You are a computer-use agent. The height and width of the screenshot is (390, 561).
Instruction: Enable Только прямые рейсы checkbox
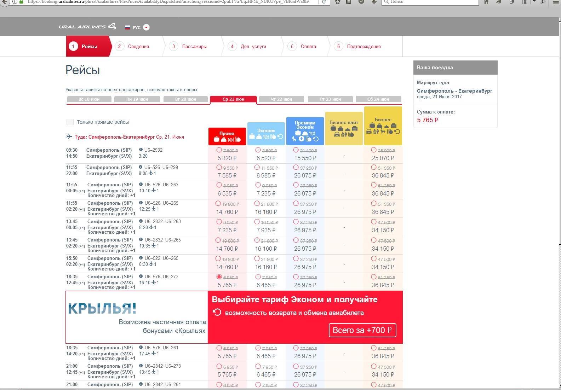pos(70,122)
